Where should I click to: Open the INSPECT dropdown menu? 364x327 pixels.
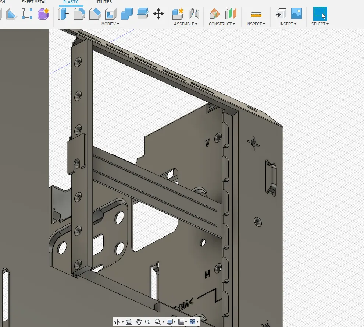(256, 24)
